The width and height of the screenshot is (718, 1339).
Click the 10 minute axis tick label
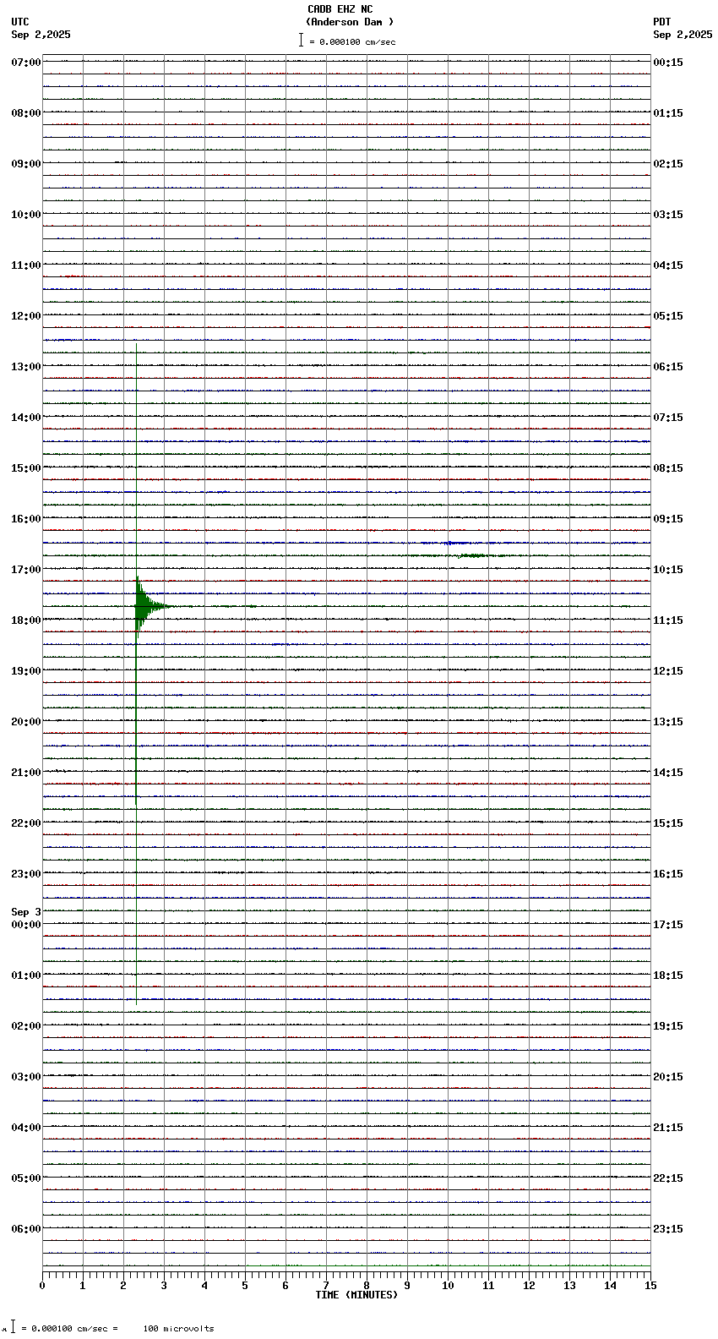coord(448,1286)
